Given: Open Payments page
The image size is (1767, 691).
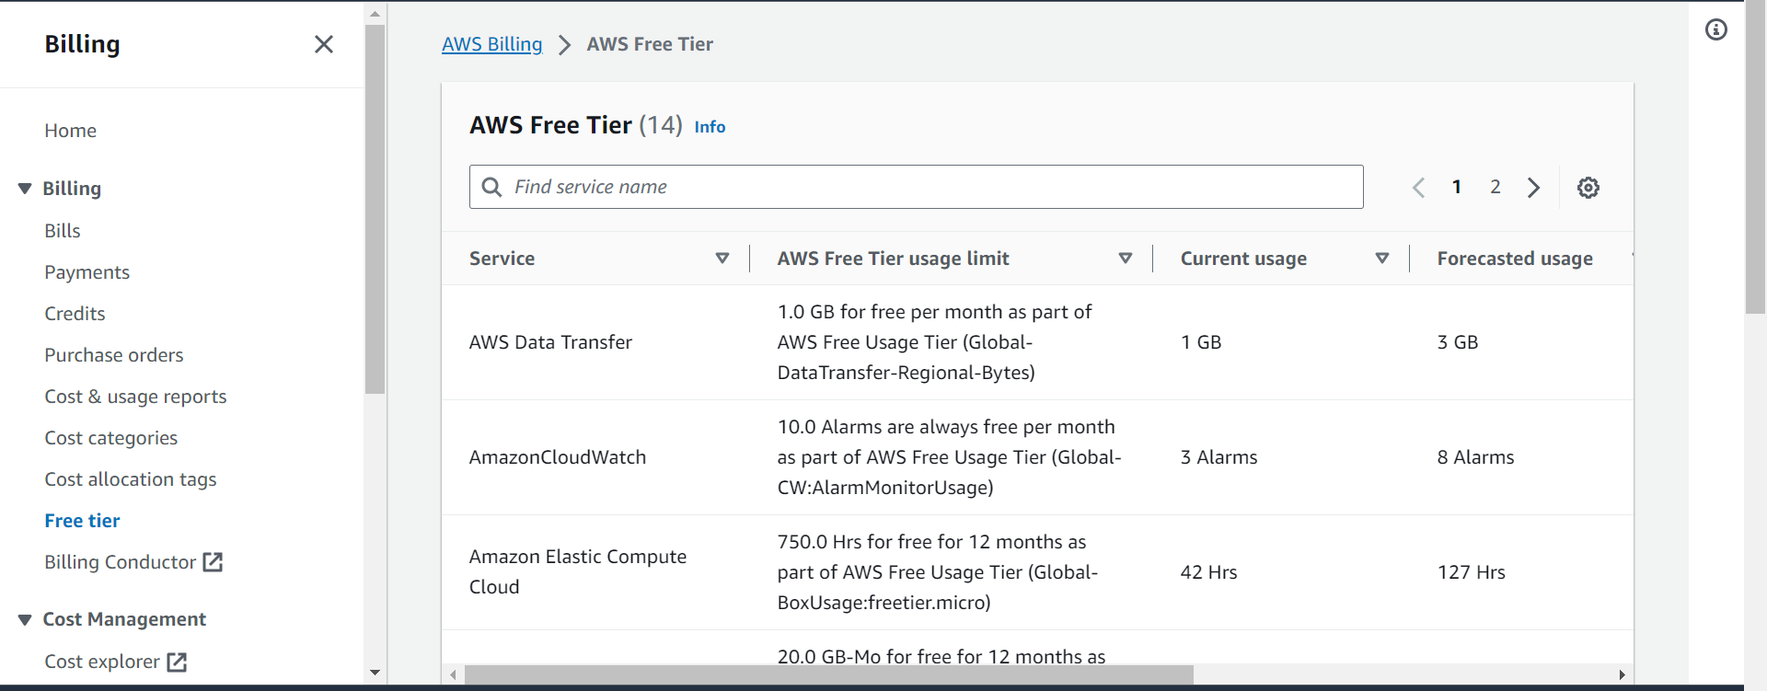Looking at the screenshot, I should 87,272.
